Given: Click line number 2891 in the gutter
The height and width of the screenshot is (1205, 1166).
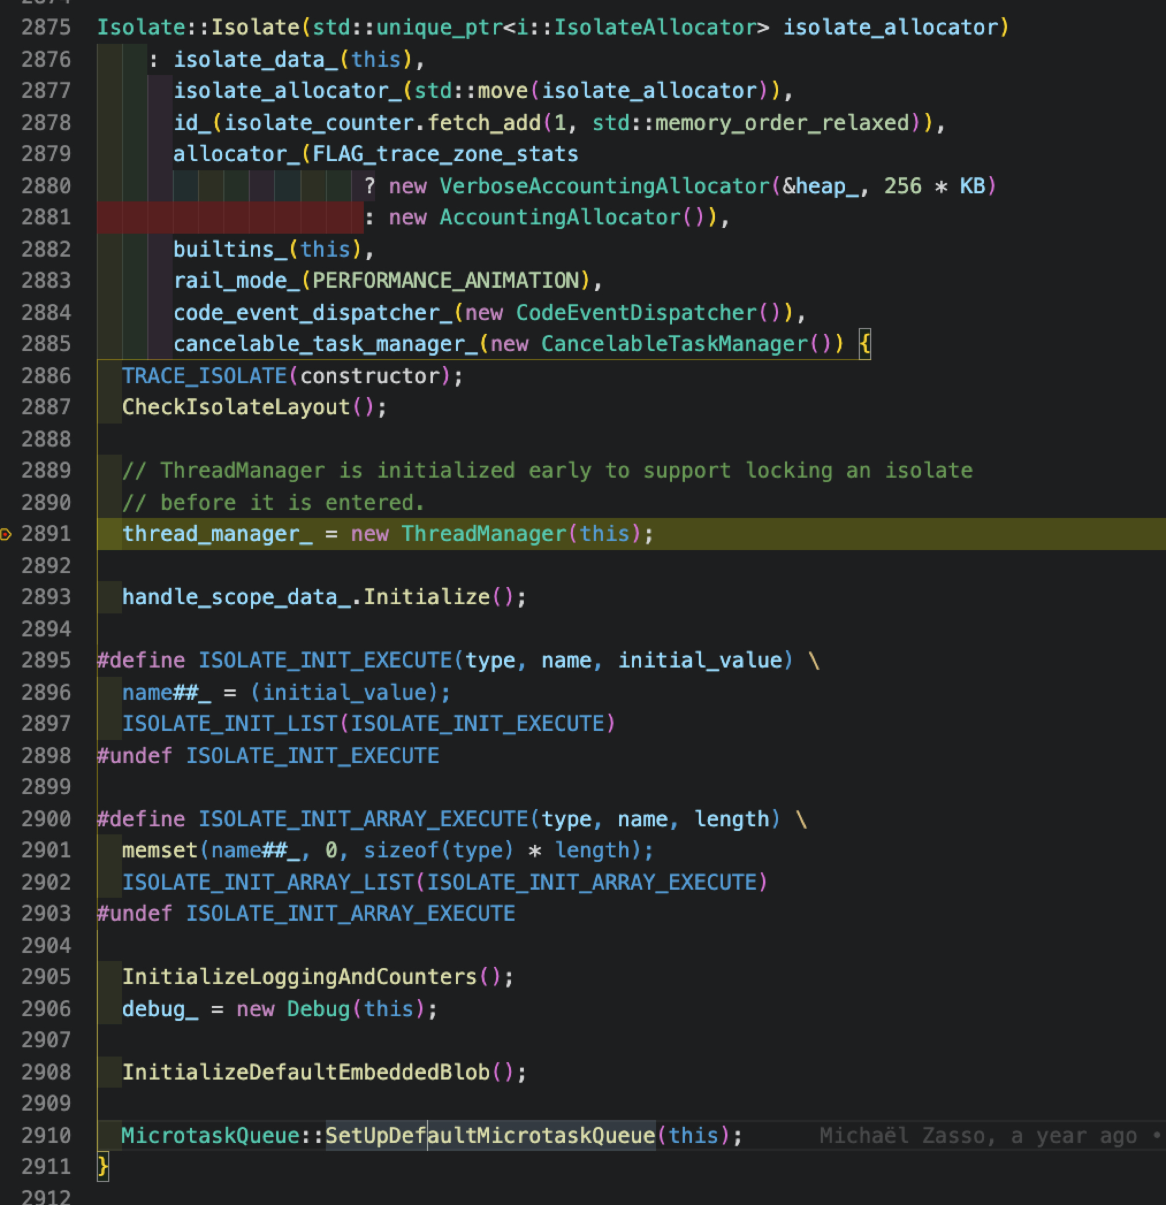Looking at the screenshot, I should [x=46, y=533].
